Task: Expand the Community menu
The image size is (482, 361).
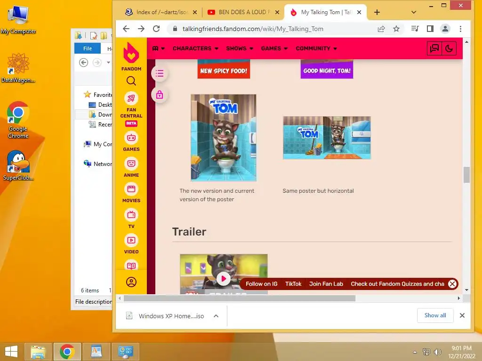Action: click(316, 48)
